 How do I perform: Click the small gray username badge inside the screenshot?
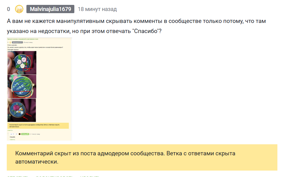18,42
